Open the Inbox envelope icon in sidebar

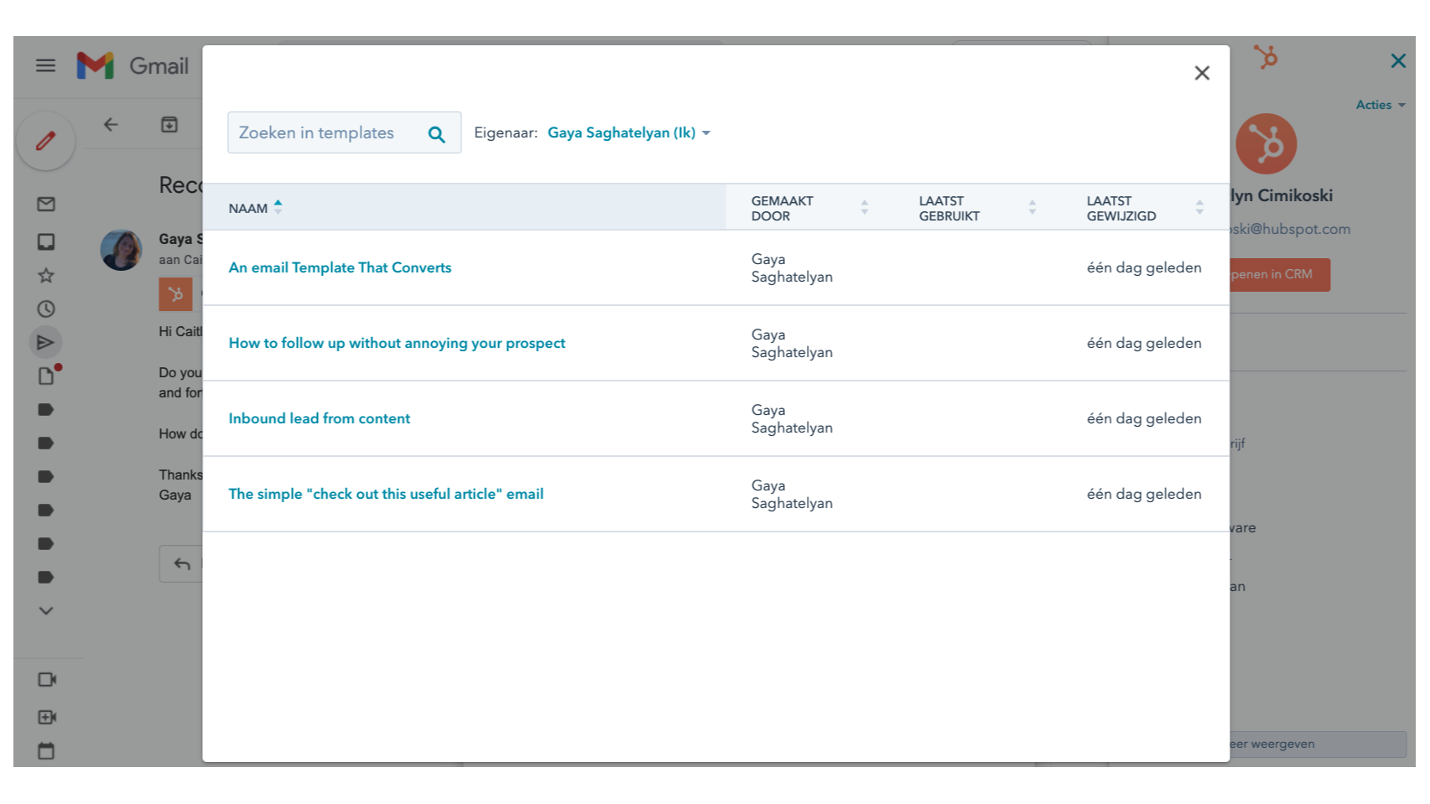[46, 204]
